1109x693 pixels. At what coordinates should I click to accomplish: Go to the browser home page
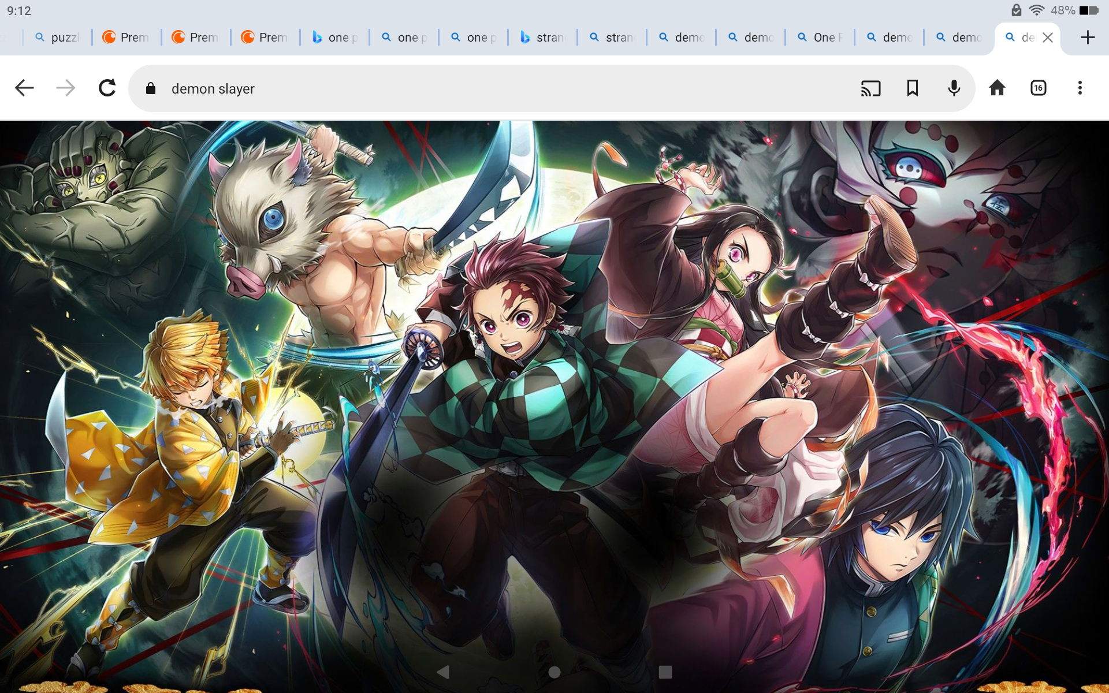pyautogui.click(x=997, y=88)
